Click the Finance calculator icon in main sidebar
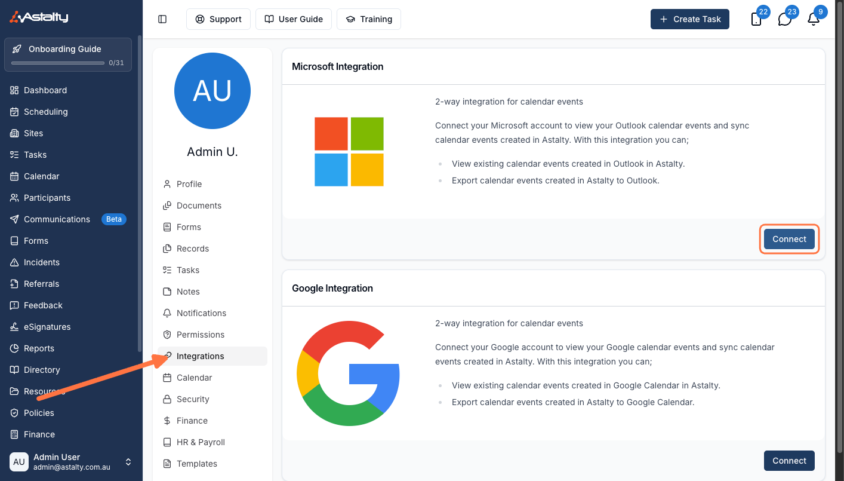The height and width of the screenshot is (481, 844). pos(14,434)
